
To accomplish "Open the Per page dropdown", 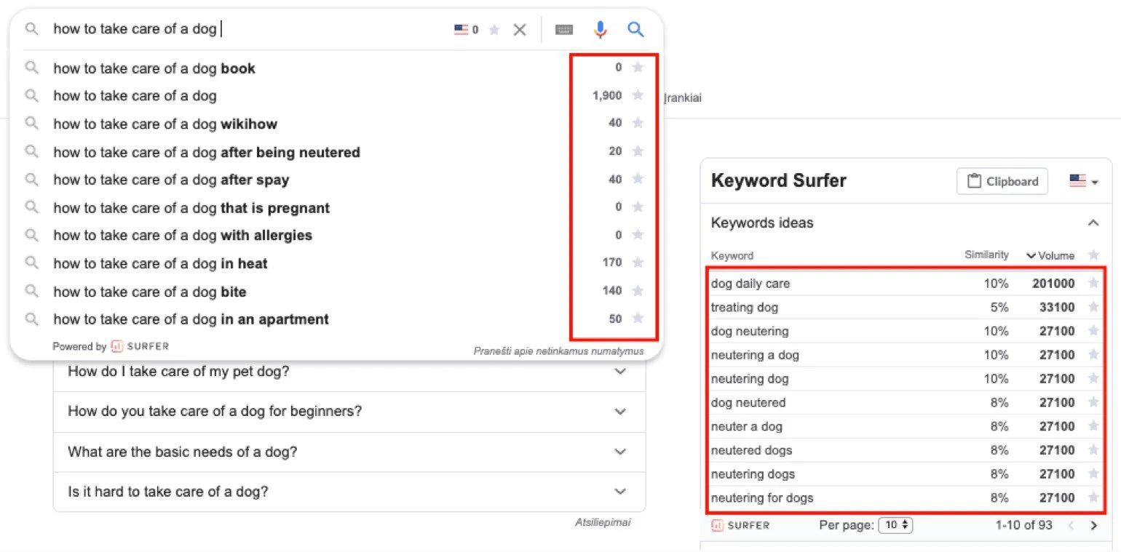I will click(895, 525).
